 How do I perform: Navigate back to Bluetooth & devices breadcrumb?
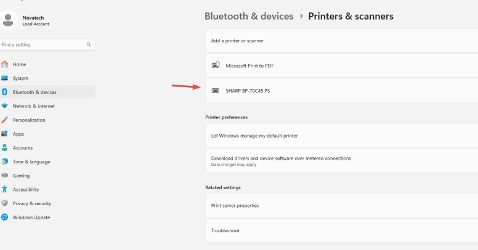[249, 16]
